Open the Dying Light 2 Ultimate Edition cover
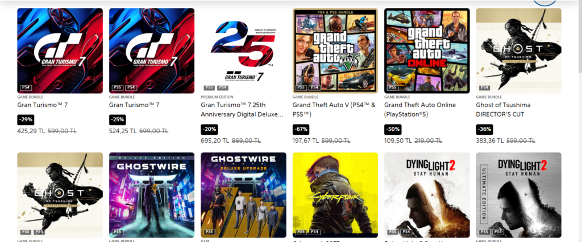Image resolution: width=582 pixels, height=242 pixels. (x=518, y=195)
